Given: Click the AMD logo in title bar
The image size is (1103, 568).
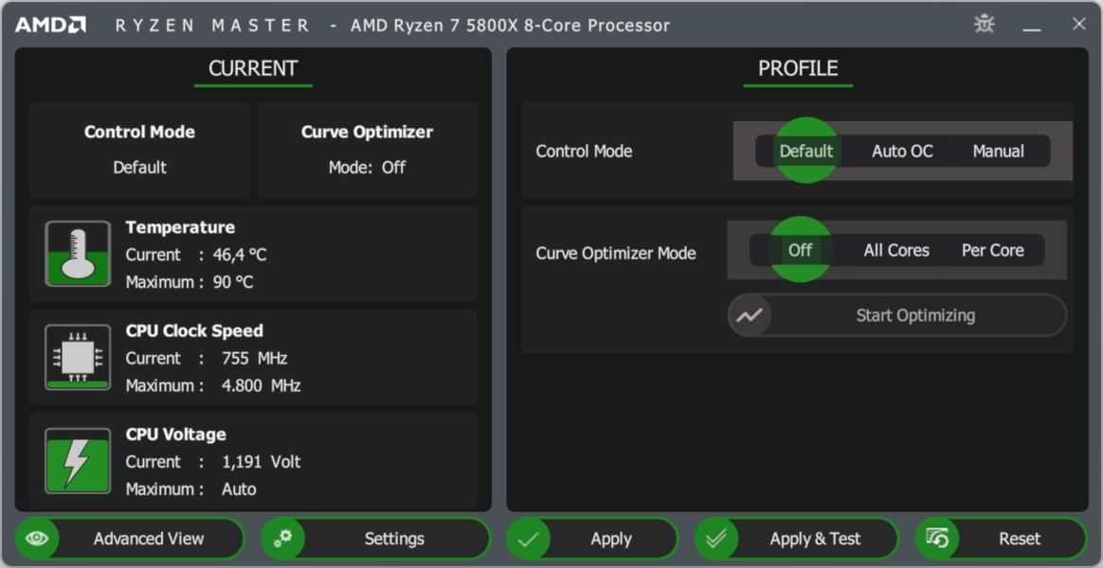Looking at the screenshot, I should [x=50, y=25].
